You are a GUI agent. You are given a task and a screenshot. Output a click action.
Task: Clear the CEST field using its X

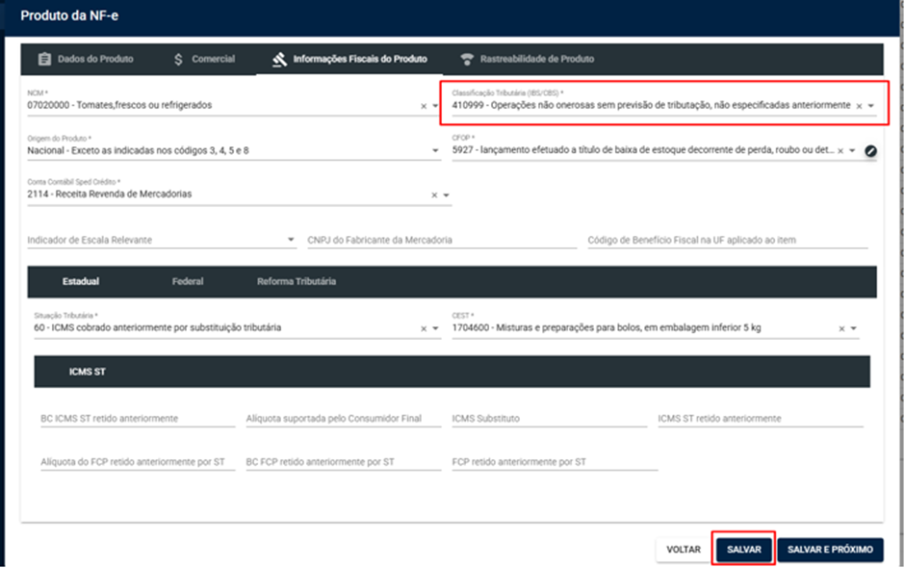[x=841, y=329]
